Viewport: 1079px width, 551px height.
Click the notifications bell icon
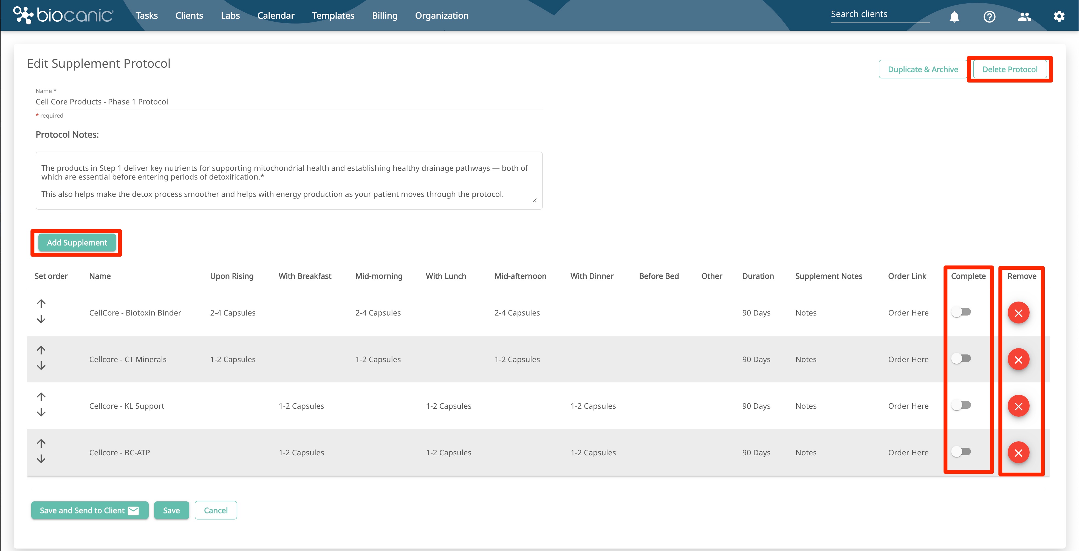pos(954,17)
